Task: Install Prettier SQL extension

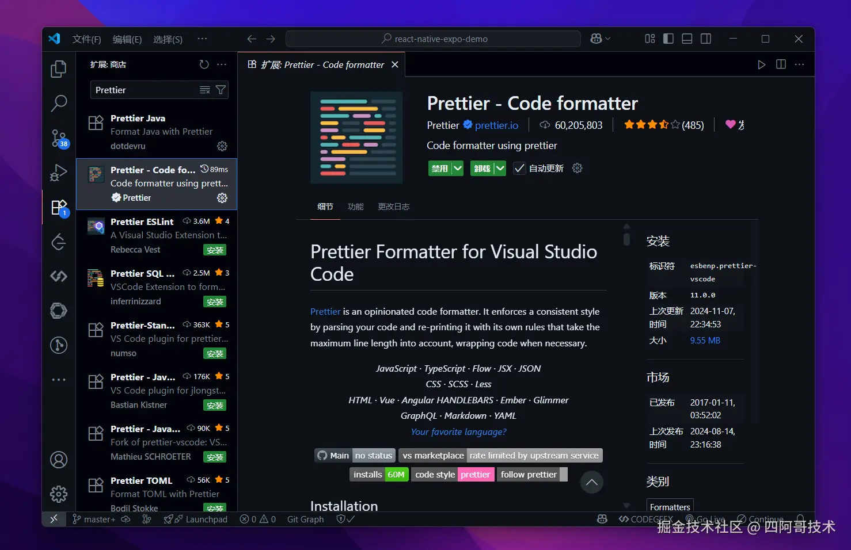Action: (x=215, y=302)
